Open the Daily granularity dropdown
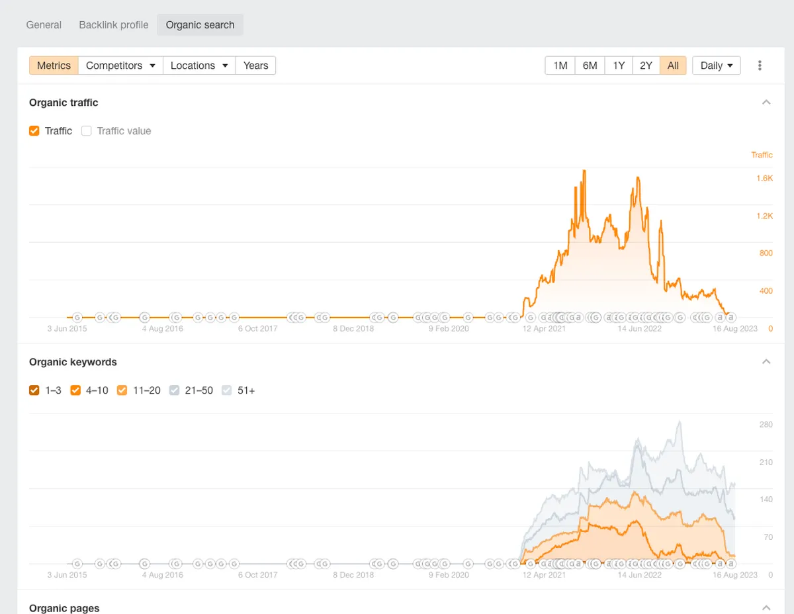 point(717,66)
